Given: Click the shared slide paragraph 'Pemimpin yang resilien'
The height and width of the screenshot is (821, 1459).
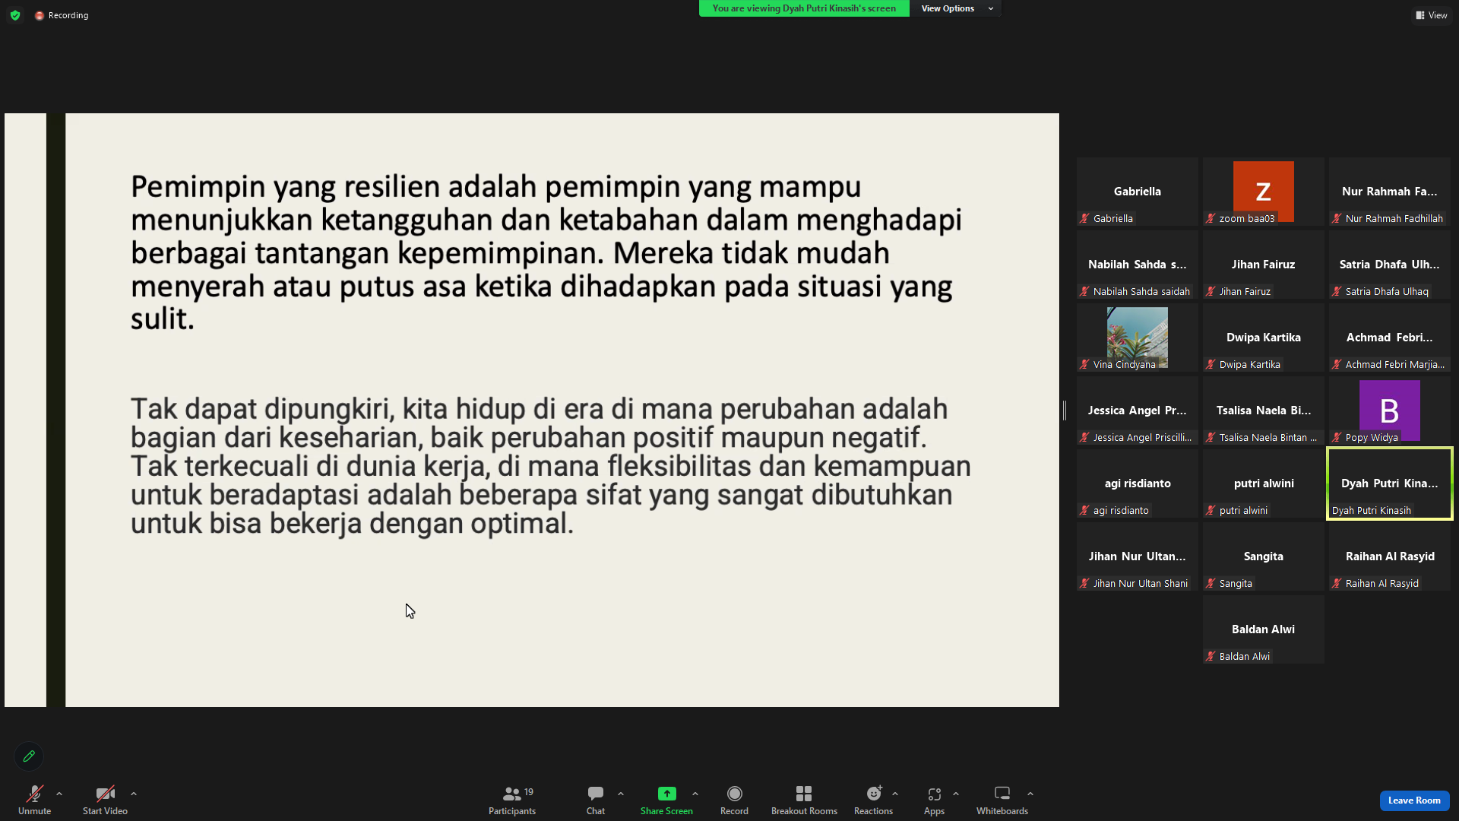Looking at the screenshot, I should click(546, 253).
